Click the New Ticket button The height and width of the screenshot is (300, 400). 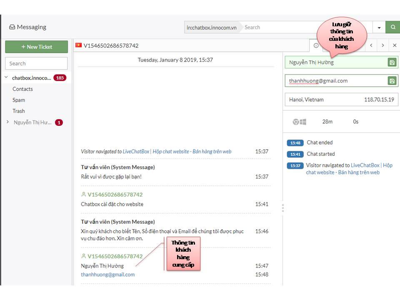[37, 47]
